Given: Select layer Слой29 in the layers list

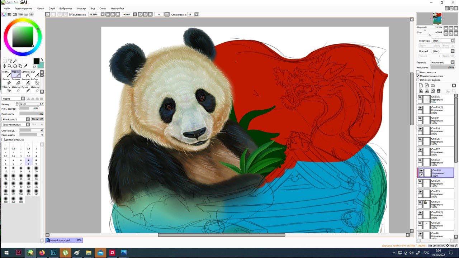Looking at the screenshot, I should coord(436,194).
